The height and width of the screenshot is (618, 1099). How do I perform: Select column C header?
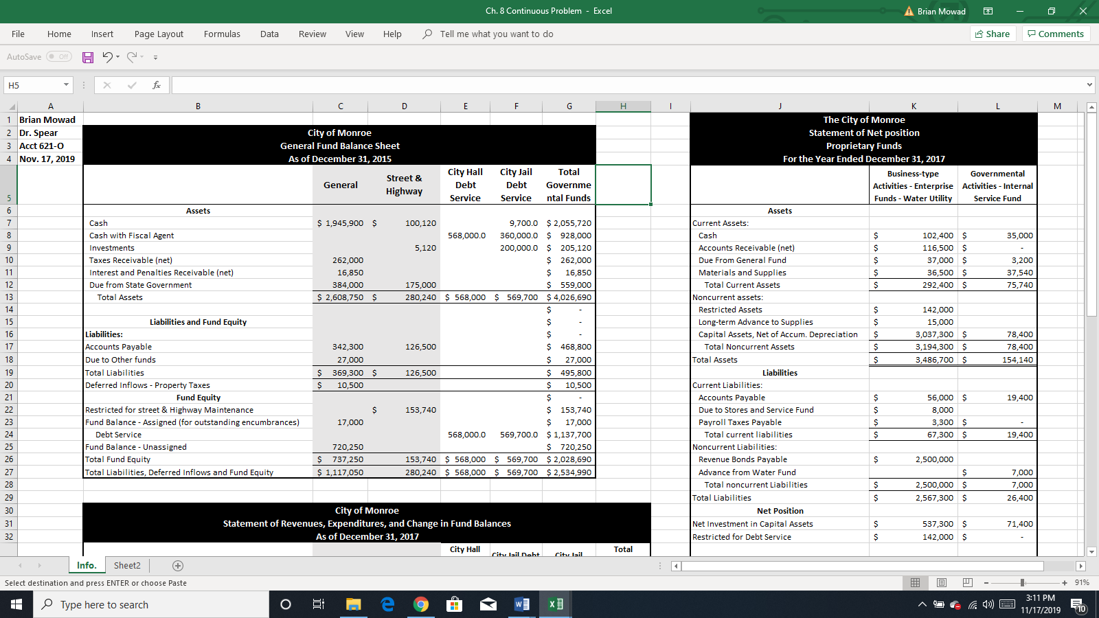[341, 106]
